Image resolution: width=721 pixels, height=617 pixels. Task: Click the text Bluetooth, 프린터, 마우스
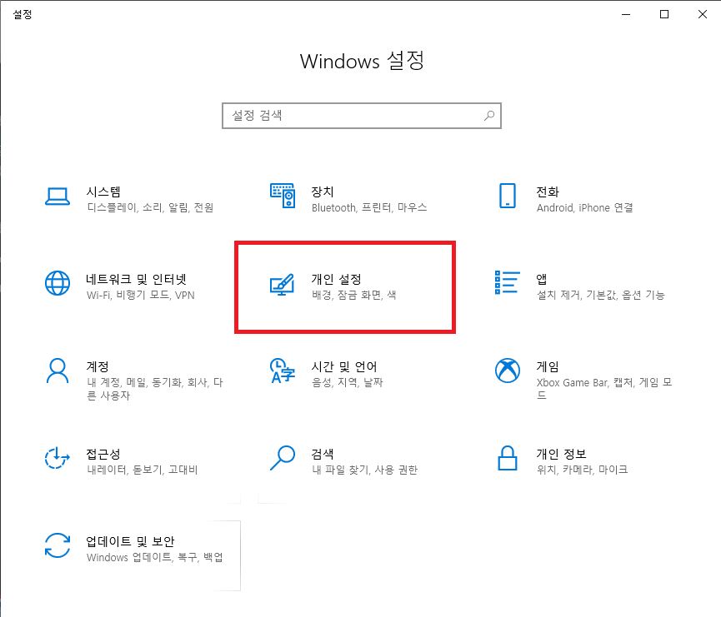pyautogui.click(x=369, y=207)
